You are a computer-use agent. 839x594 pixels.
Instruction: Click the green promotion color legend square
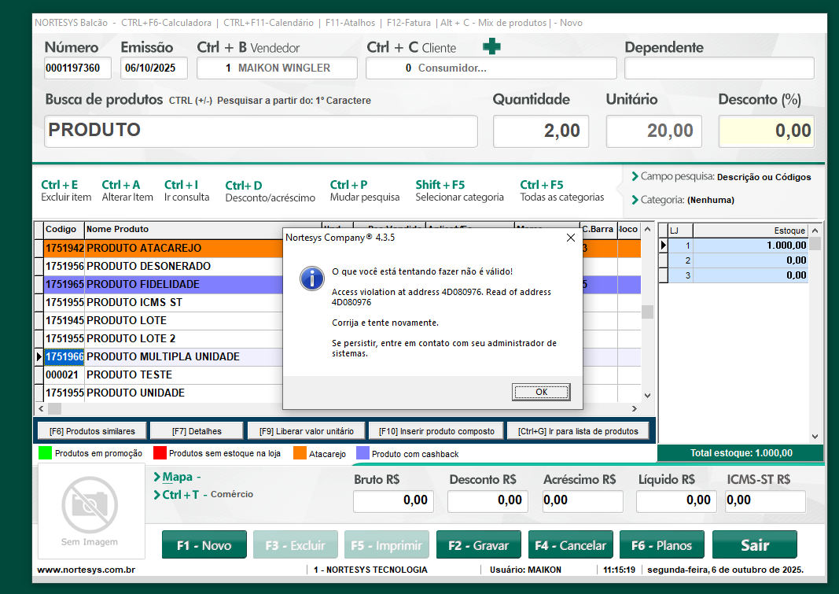45,453
